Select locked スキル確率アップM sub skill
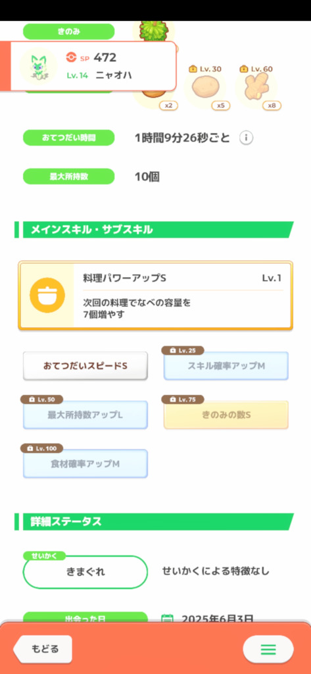This screenshot has width=311, height=674. click(x=226, y=366)
